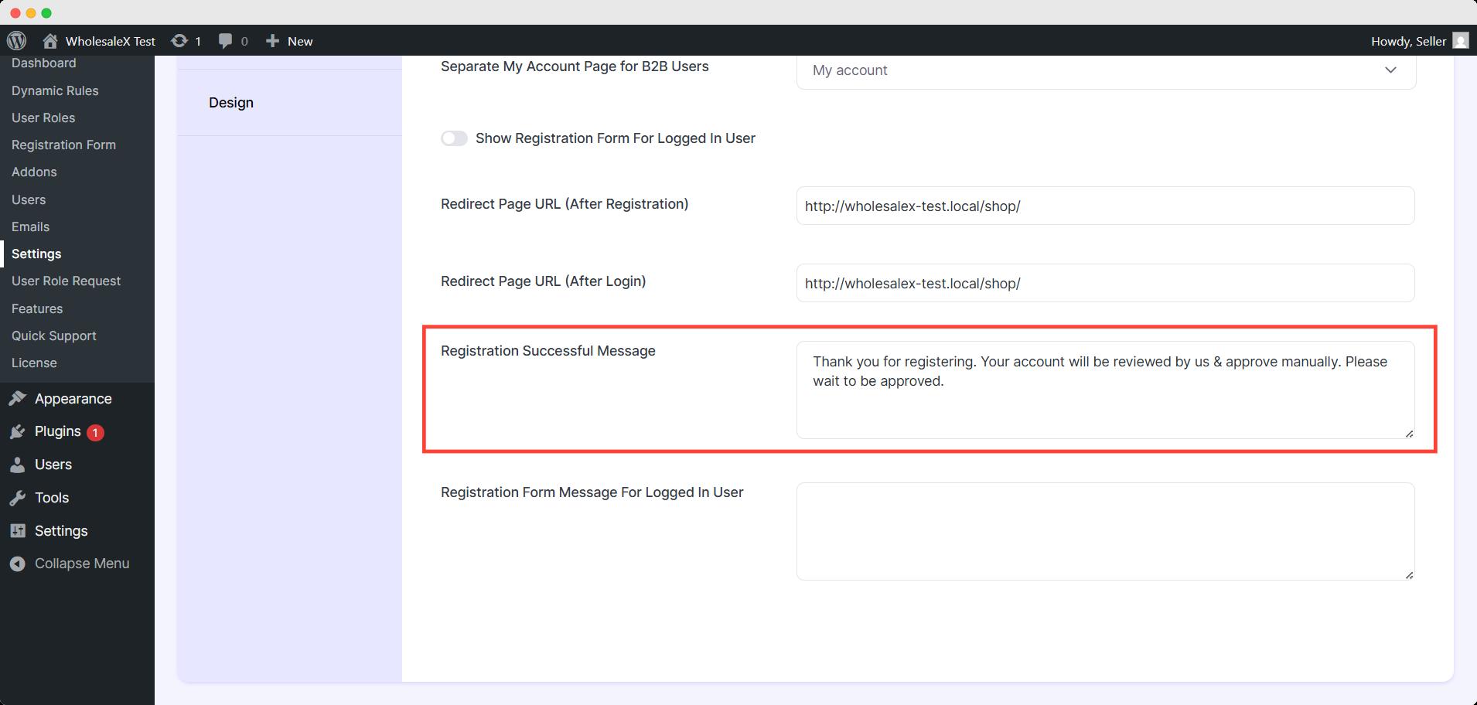Open Appearance menu

(x=73, y=399)
